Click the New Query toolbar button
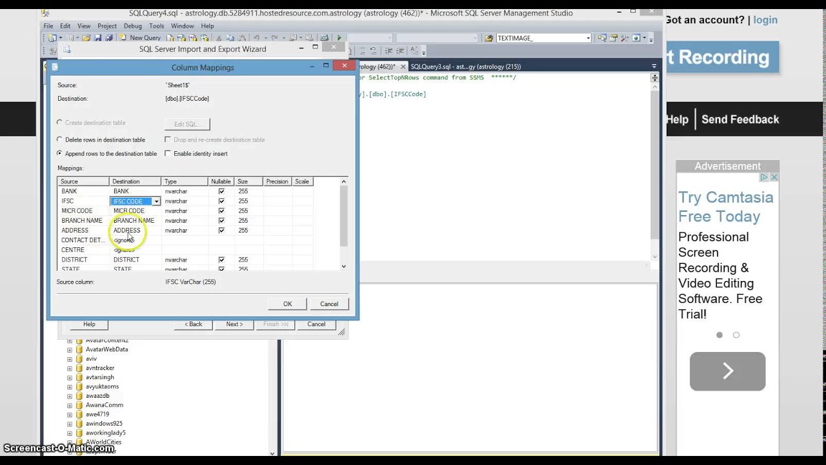The height and width of the screenshot is (465, 826). (140, 38)
